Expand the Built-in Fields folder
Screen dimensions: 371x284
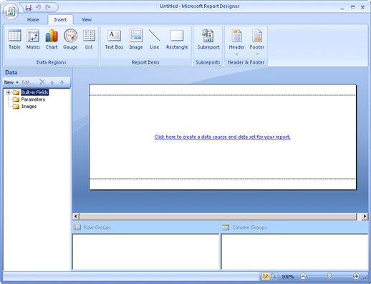9,92
